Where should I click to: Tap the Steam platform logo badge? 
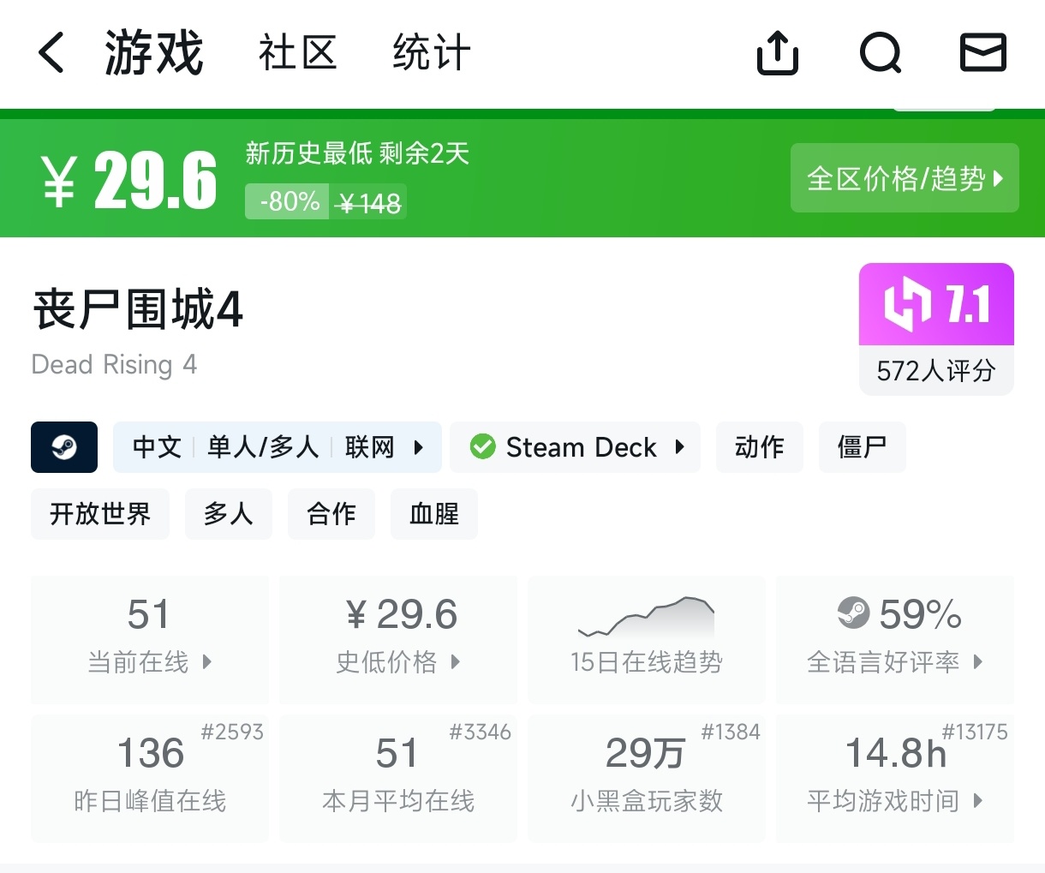coord(64,447)
